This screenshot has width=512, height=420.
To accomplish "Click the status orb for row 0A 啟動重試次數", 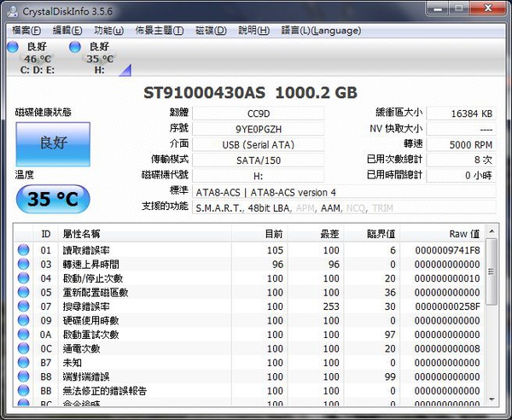I will (x=23, y=334).
